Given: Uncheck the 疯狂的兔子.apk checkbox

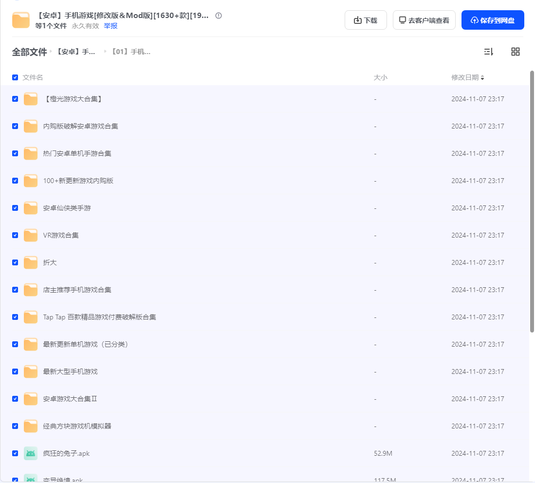Looking at the screenshot, I should pyautogui.click(x=15, y=453).
